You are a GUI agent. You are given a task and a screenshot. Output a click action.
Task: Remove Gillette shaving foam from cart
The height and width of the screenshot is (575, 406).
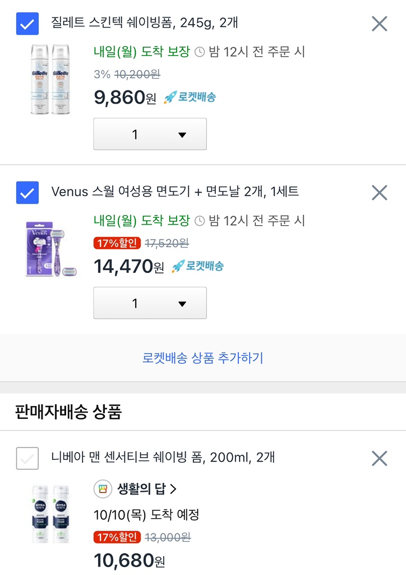pos(380,24)
